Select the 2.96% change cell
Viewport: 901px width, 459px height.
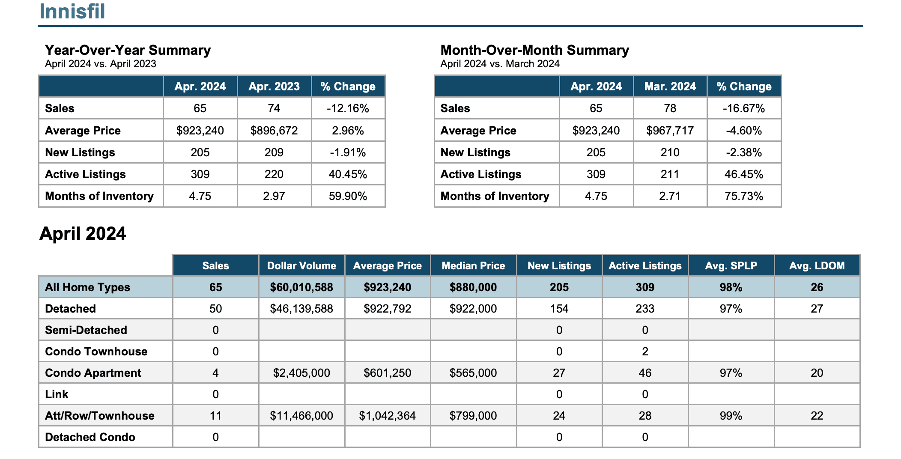click(348, 131)
